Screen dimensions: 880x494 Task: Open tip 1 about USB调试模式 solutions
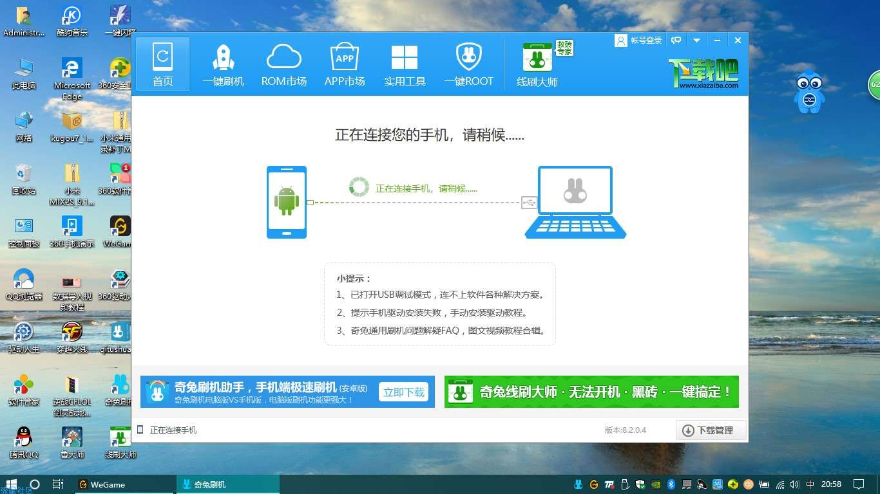[x=441, y=295]
